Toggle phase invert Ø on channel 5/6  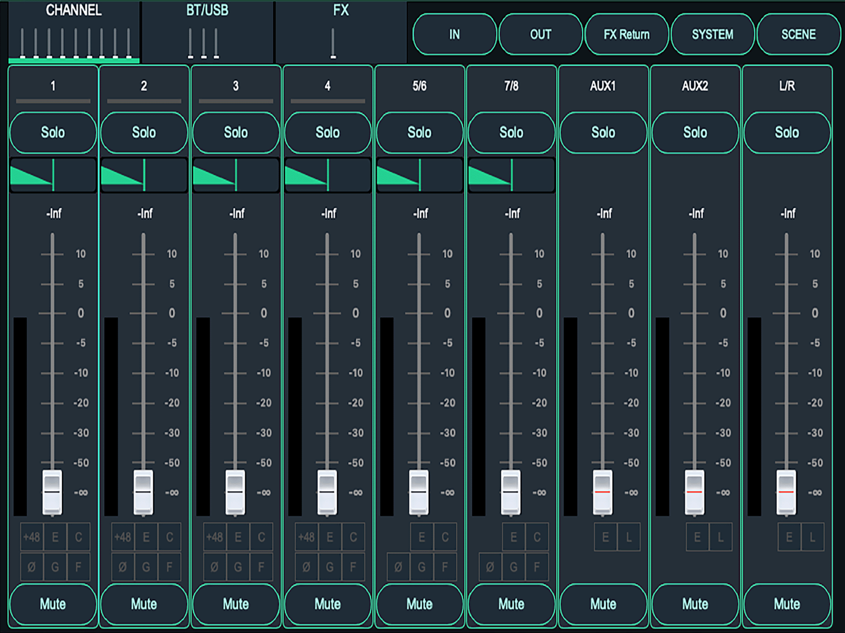point(398,567)
